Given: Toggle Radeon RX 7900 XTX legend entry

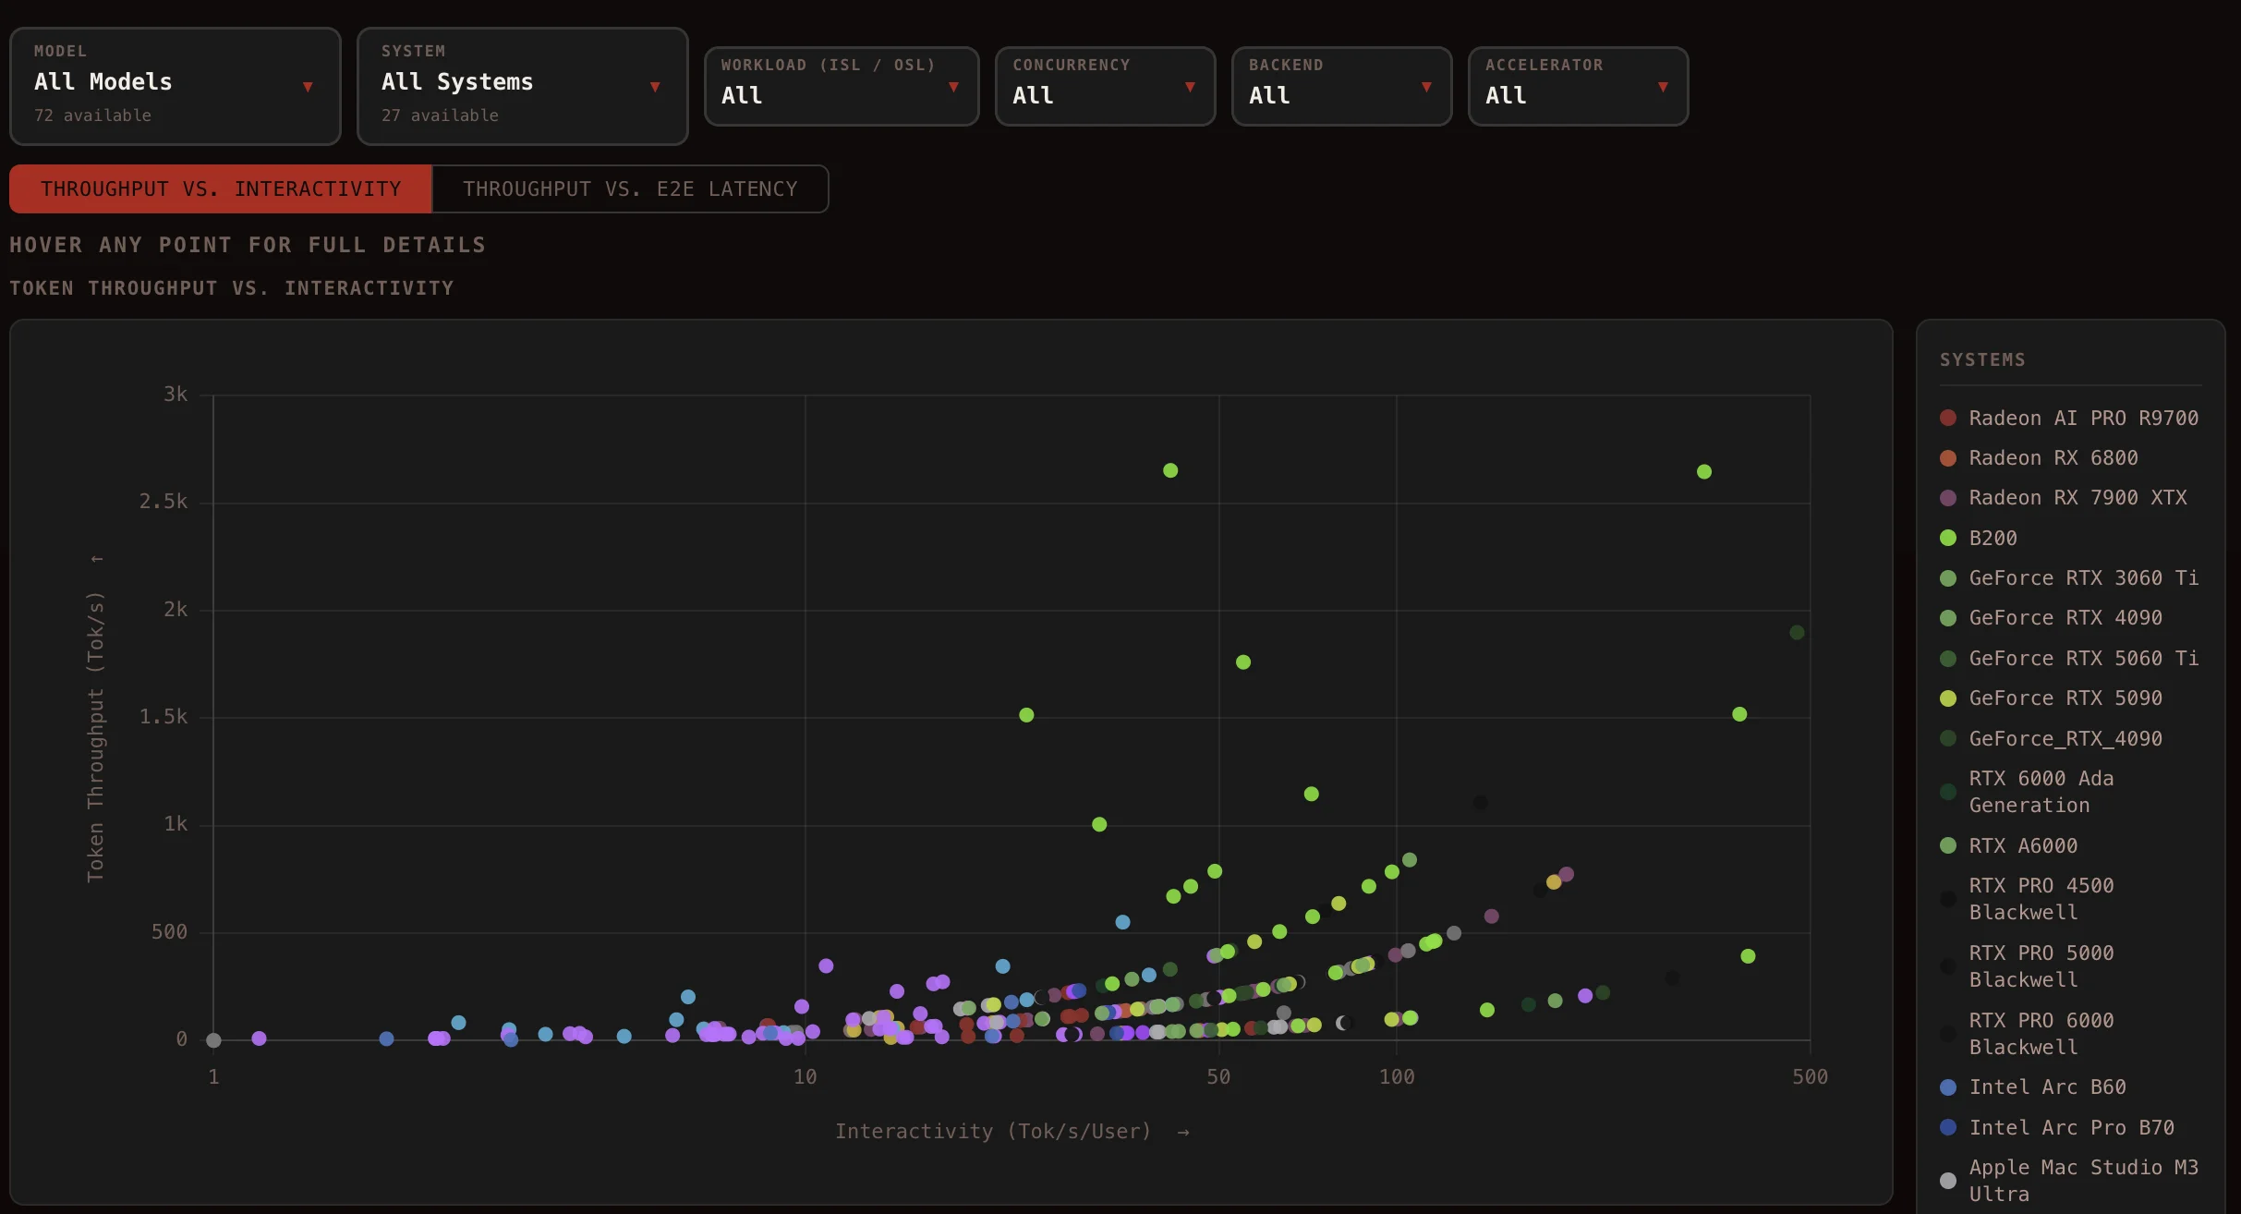Looking at the screenshot, I should point(2065,498).
